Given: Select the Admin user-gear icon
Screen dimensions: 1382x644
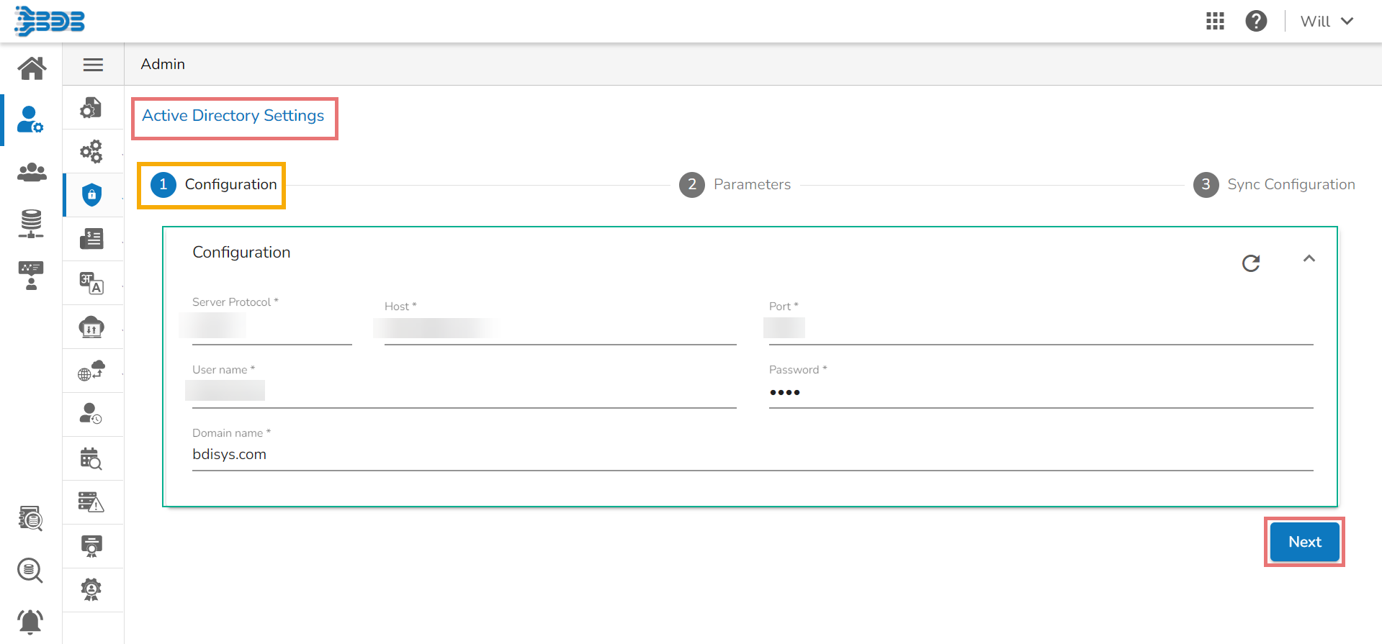Looking at the screenshot, I should (30, 119).
